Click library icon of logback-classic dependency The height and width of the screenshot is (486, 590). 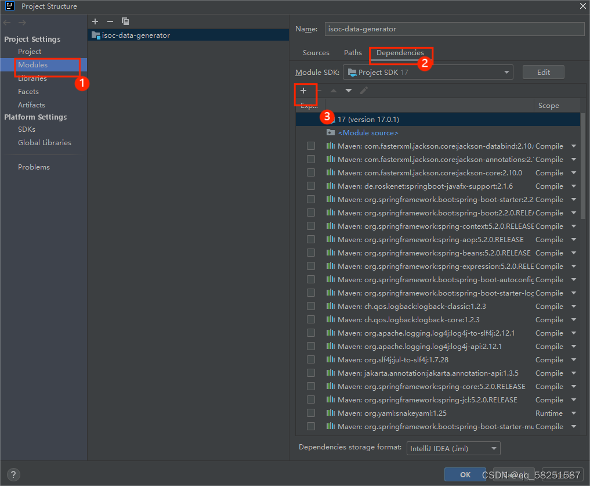click(x=330, y=306)
